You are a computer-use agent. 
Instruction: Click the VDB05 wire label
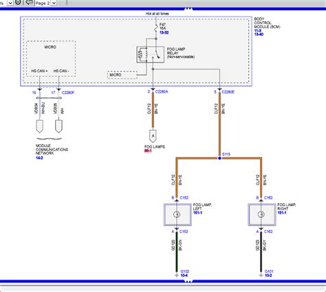[55, 109]
